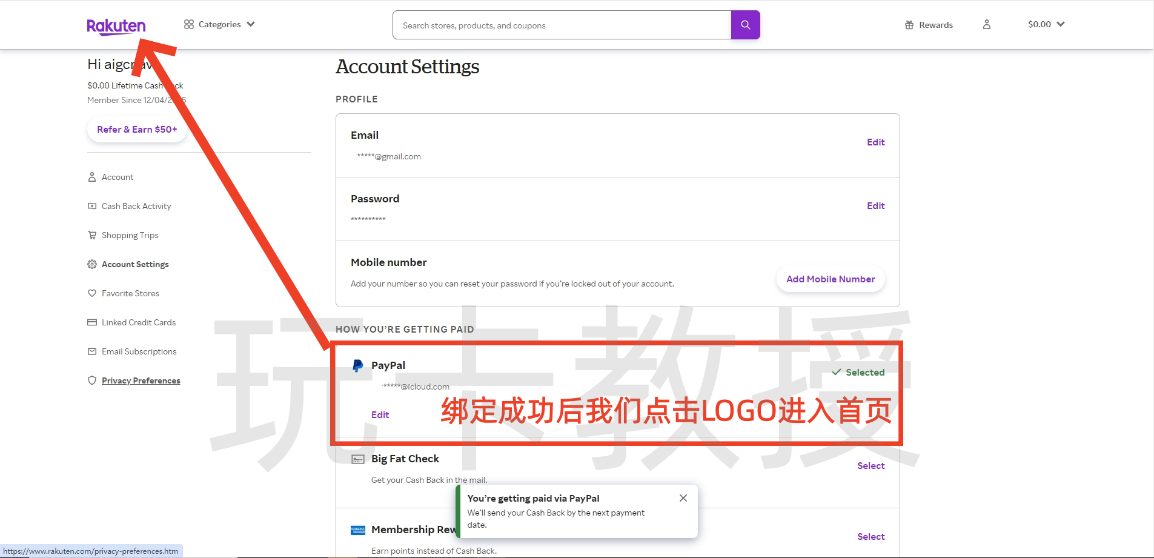Click the Big Fat Check icon

[x=358, y=459]
